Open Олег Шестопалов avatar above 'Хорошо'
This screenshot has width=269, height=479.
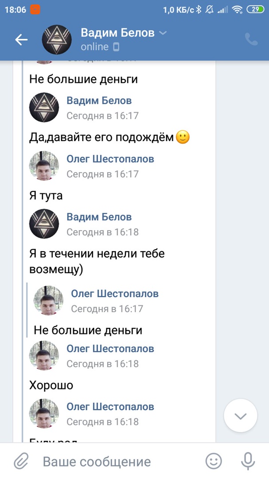(44, 356)
